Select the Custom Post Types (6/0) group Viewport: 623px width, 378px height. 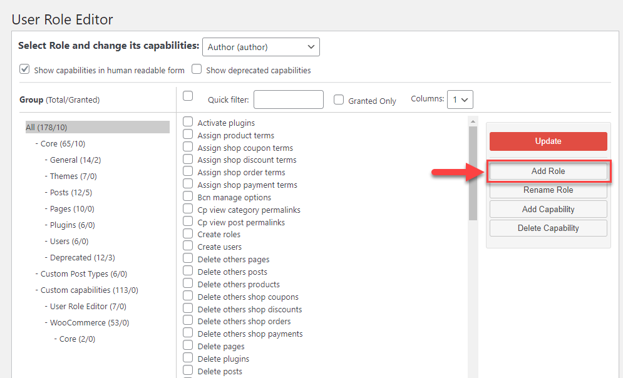point(84,274)
